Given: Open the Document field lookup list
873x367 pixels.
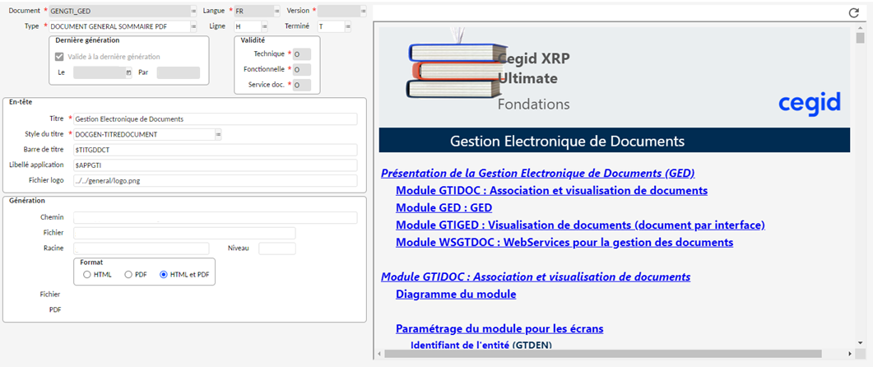Looking at the screenshot, I should click(193, 11).
